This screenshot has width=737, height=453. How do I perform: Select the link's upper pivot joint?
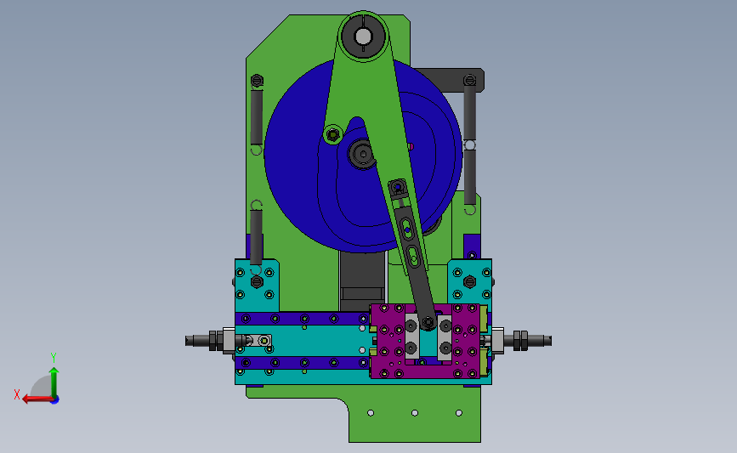point(398,188)
